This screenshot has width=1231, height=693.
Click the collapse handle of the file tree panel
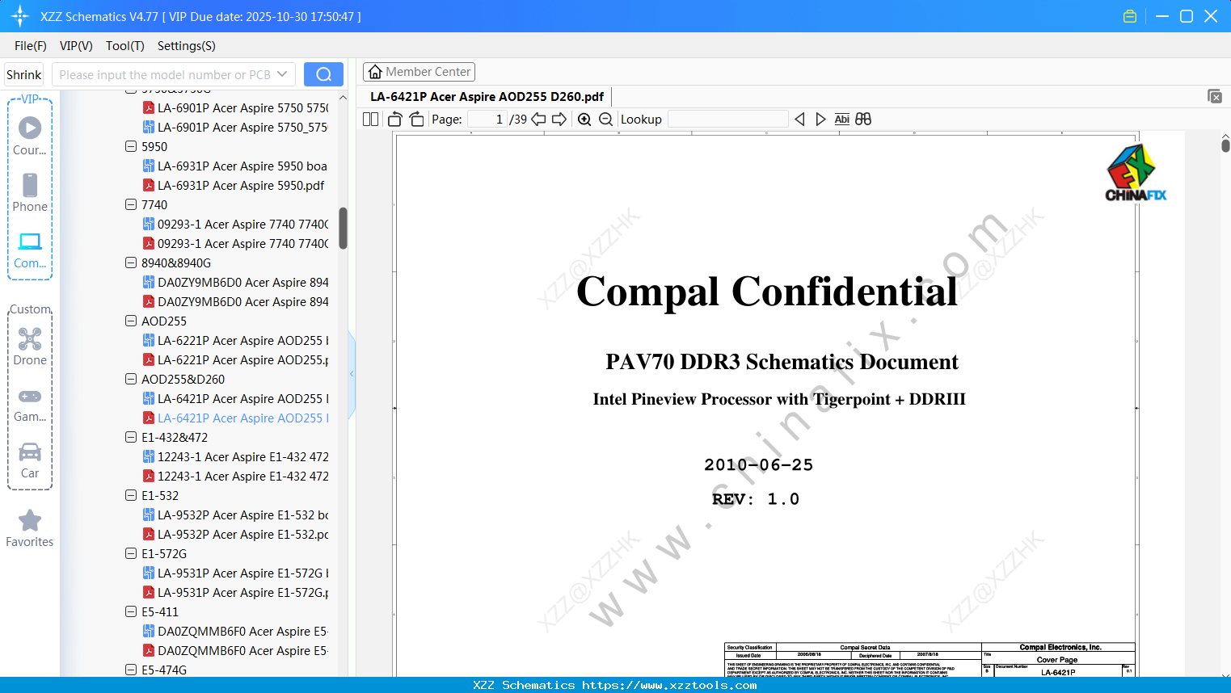click(352, 374)
